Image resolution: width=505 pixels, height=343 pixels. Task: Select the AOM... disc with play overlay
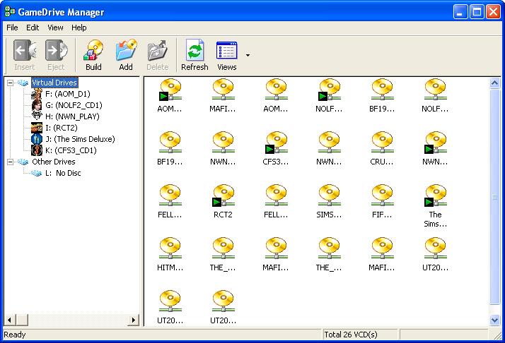click(170, 90)
